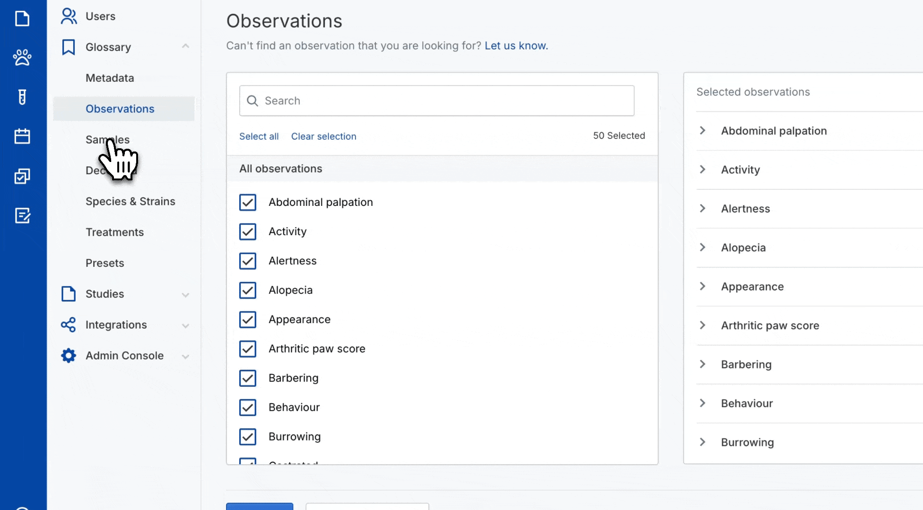The image size is (923, 510).
Task: Click the Let us know link
Action: [x=516, y=46]
